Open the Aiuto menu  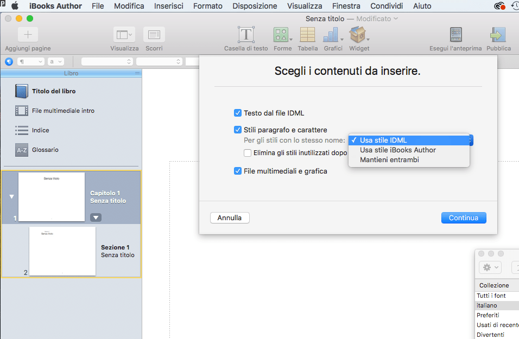422,6
